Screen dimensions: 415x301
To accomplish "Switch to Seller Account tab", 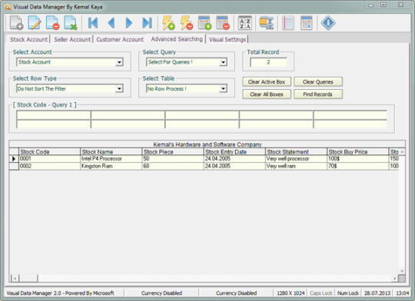I will click(72, 39).
